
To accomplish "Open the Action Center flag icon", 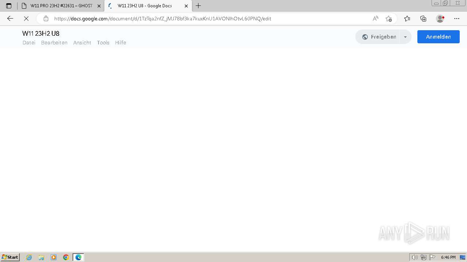I will [x=433, y=257].
